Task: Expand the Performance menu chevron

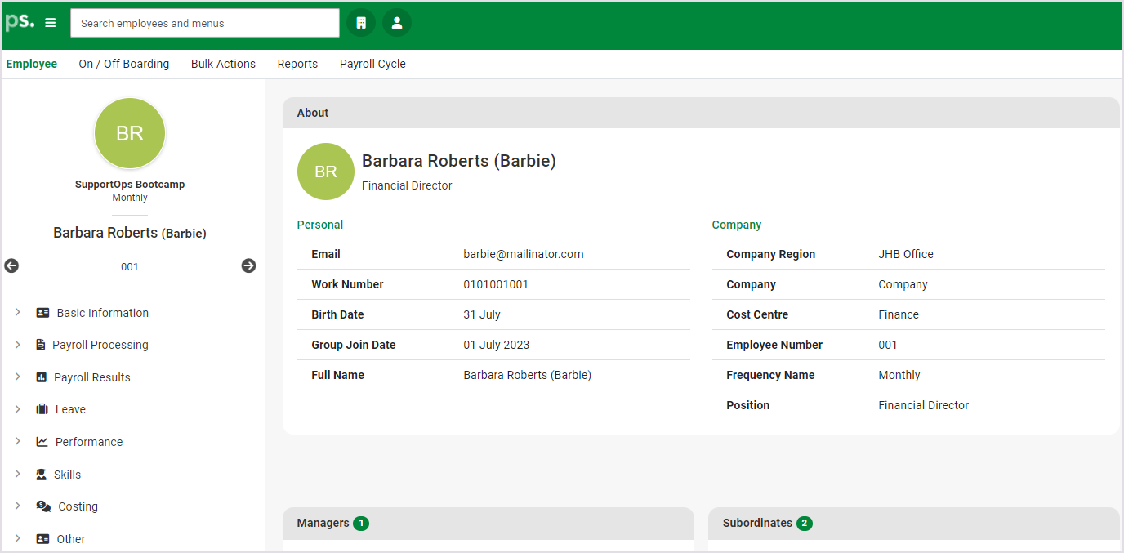Action: 18,442
